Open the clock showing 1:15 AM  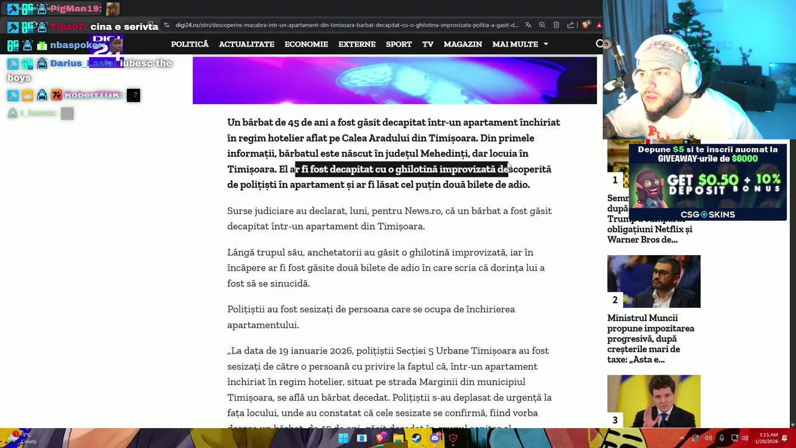(768, 439)
